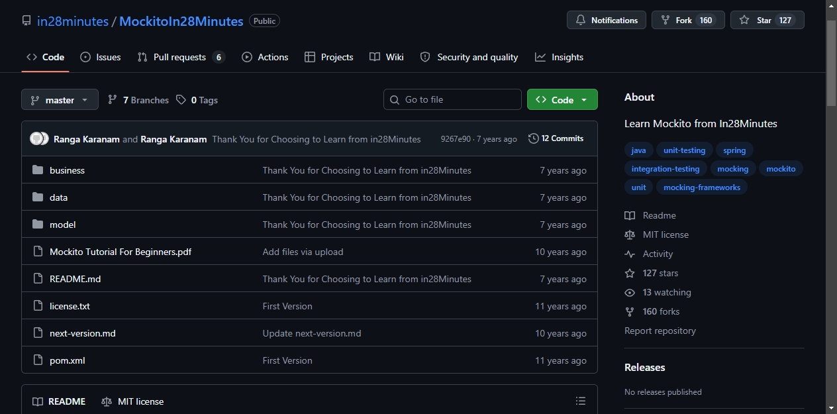Image resolution: width=837 pixels, height=414 pixels.
Task: Click the business folder icon
Action: coord(38,170)
